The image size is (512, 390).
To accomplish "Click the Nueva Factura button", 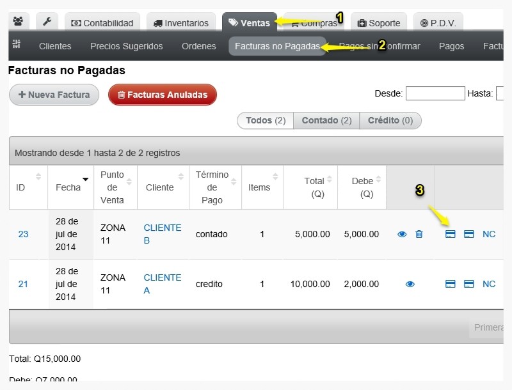I will tap(54, 95).
